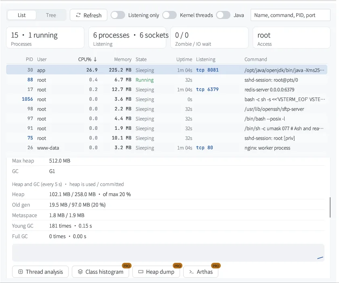This screenshot has height=283, width=339.
Task: Click the details panel vertical scrollbar
Action: click(x=330, y=207)
